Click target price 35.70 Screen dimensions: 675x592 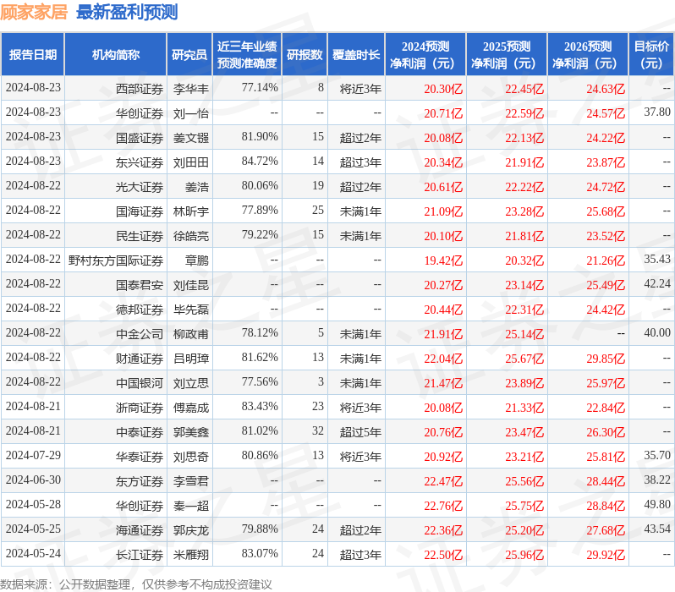click(657, 456)
